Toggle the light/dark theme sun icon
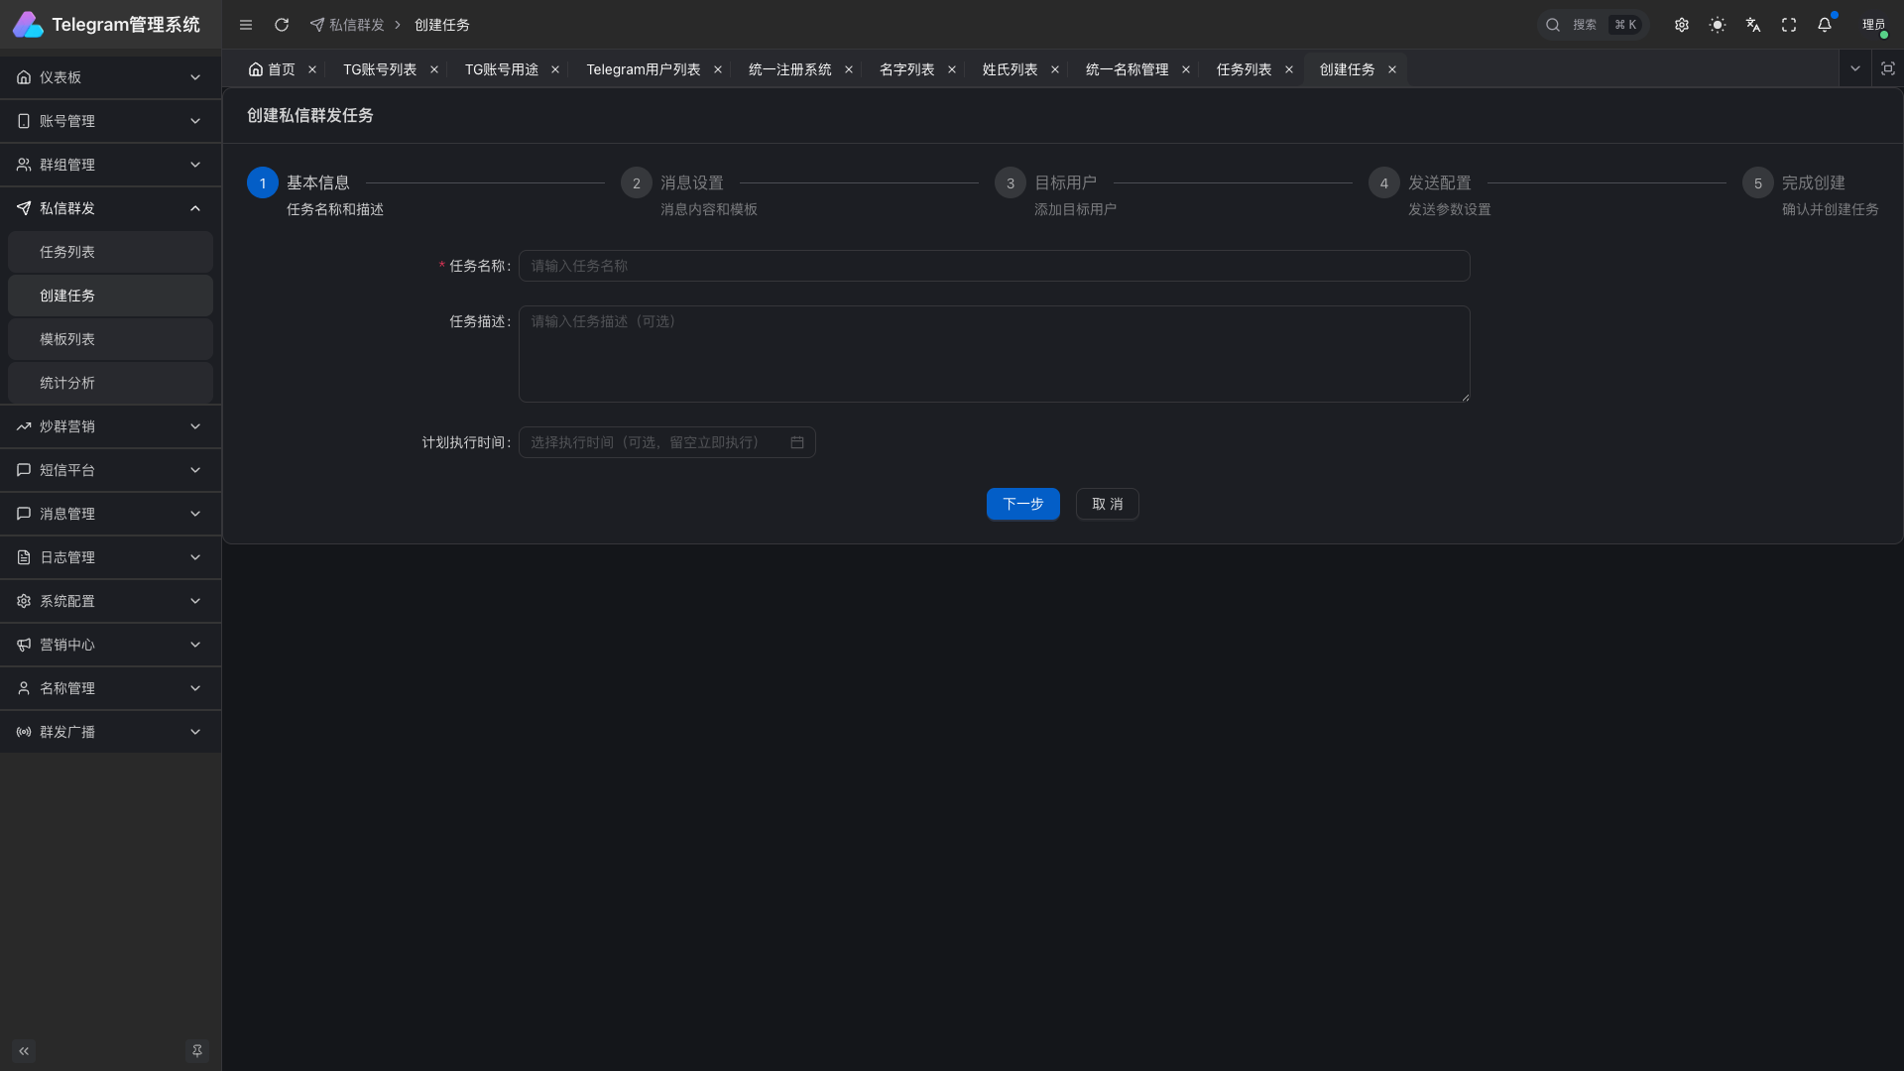 coord(1718,25)
